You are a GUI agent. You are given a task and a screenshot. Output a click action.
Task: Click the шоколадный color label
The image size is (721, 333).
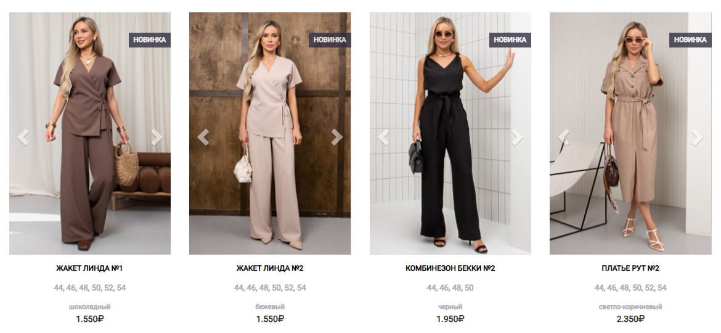pyautogui.click(x=90, y=306)
